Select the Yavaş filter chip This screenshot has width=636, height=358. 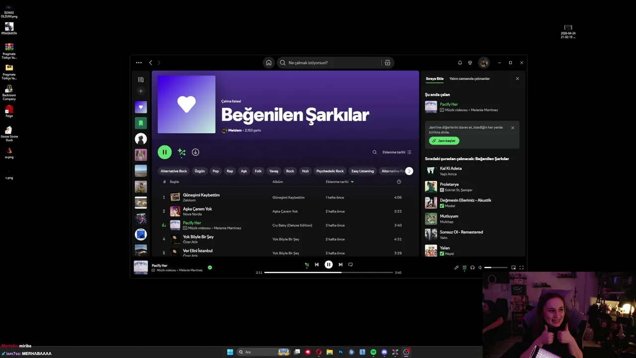point(274,171)
